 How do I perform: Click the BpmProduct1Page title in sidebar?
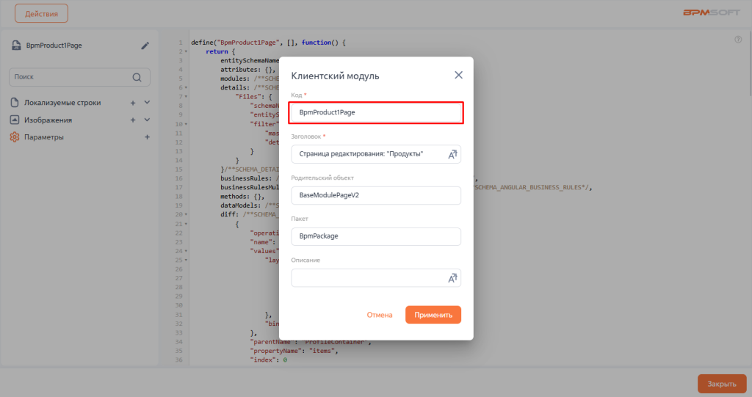coord(54,45)
